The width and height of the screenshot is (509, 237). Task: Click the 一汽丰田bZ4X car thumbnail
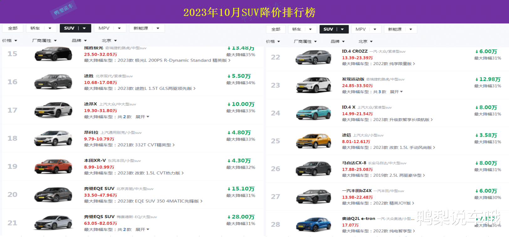pyautogui.click(x=314, y=196)
